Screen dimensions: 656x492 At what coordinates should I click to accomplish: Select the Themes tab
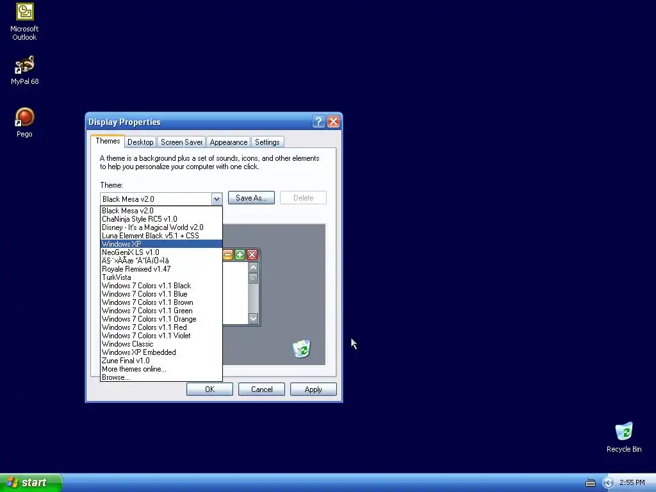tap(108, 141)
